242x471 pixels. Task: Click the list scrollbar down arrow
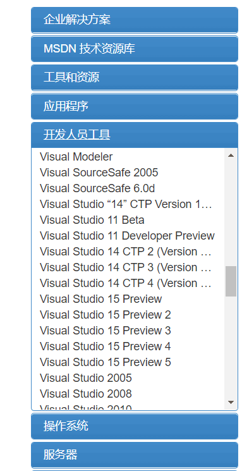click(x=231, y=402)
